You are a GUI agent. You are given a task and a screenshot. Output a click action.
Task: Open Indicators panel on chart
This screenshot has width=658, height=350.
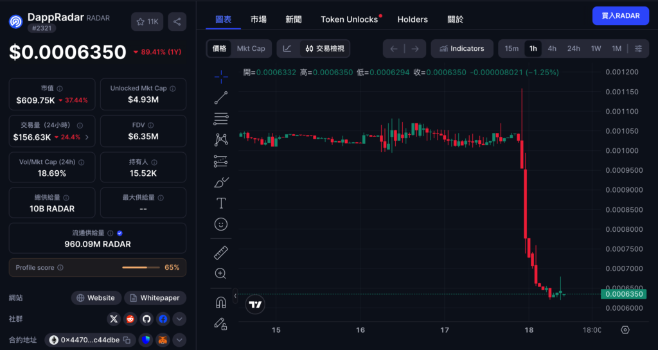point(461,49)
